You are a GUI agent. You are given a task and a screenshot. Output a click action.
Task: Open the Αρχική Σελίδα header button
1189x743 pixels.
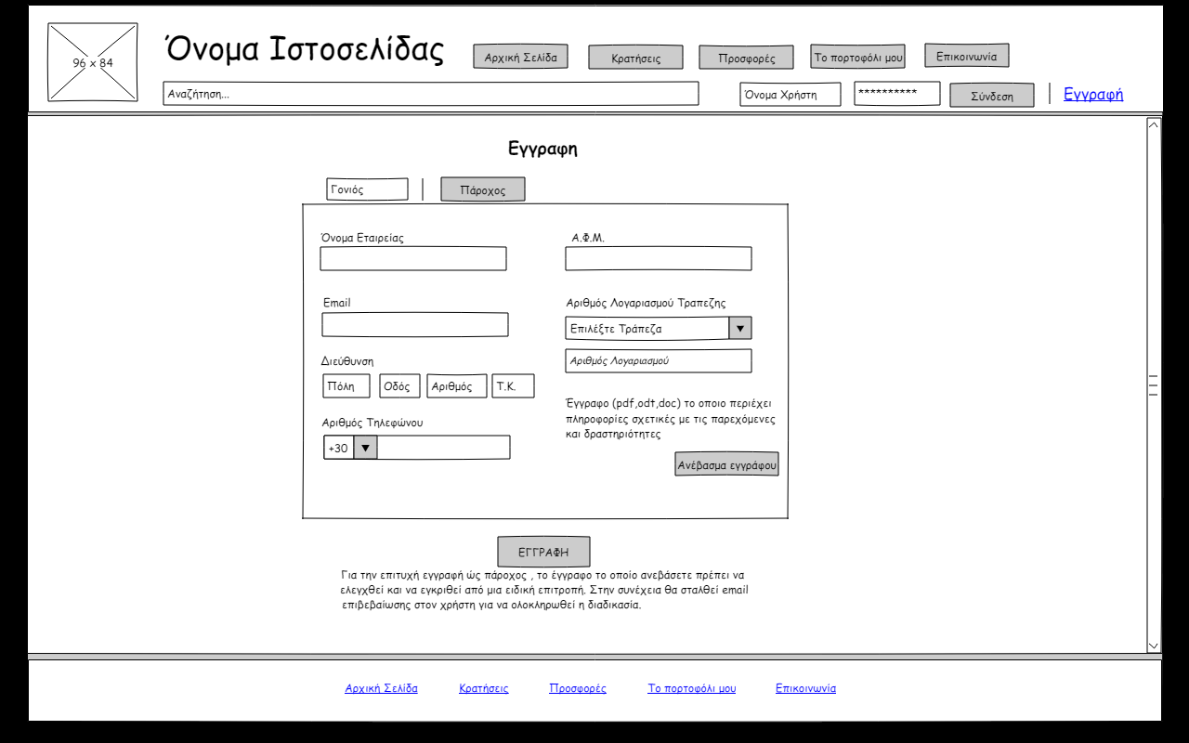(x=520, y=57)
